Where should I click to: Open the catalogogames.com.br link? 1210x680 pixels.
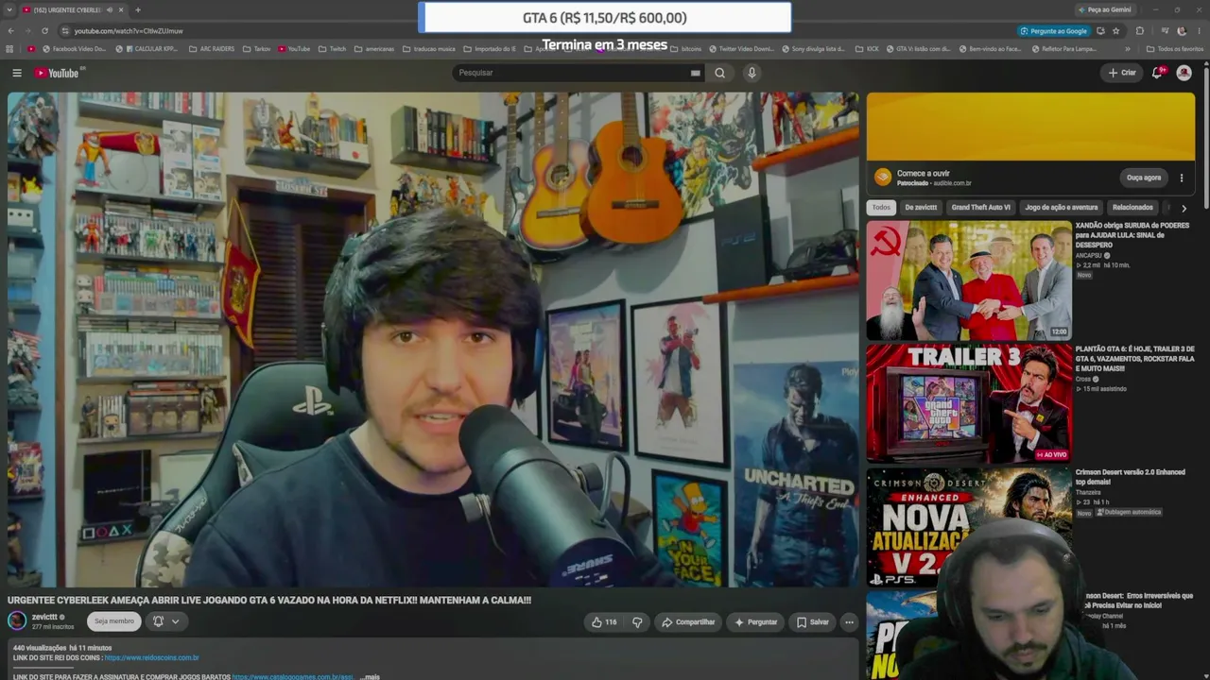coord(292,676)
